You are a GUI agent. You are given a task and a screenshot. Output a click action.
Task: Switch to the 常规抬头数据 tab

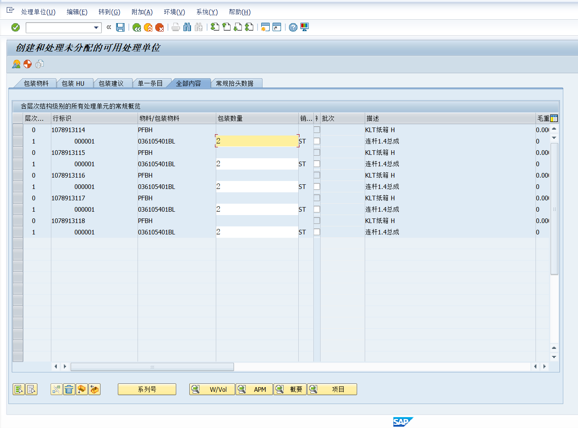[x=235, y=83]
